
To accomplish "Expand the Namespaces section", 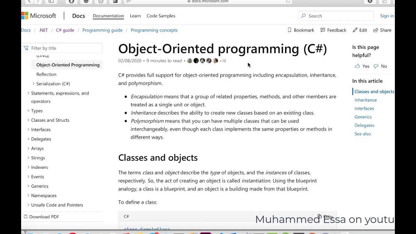I will tap(28, 196).
